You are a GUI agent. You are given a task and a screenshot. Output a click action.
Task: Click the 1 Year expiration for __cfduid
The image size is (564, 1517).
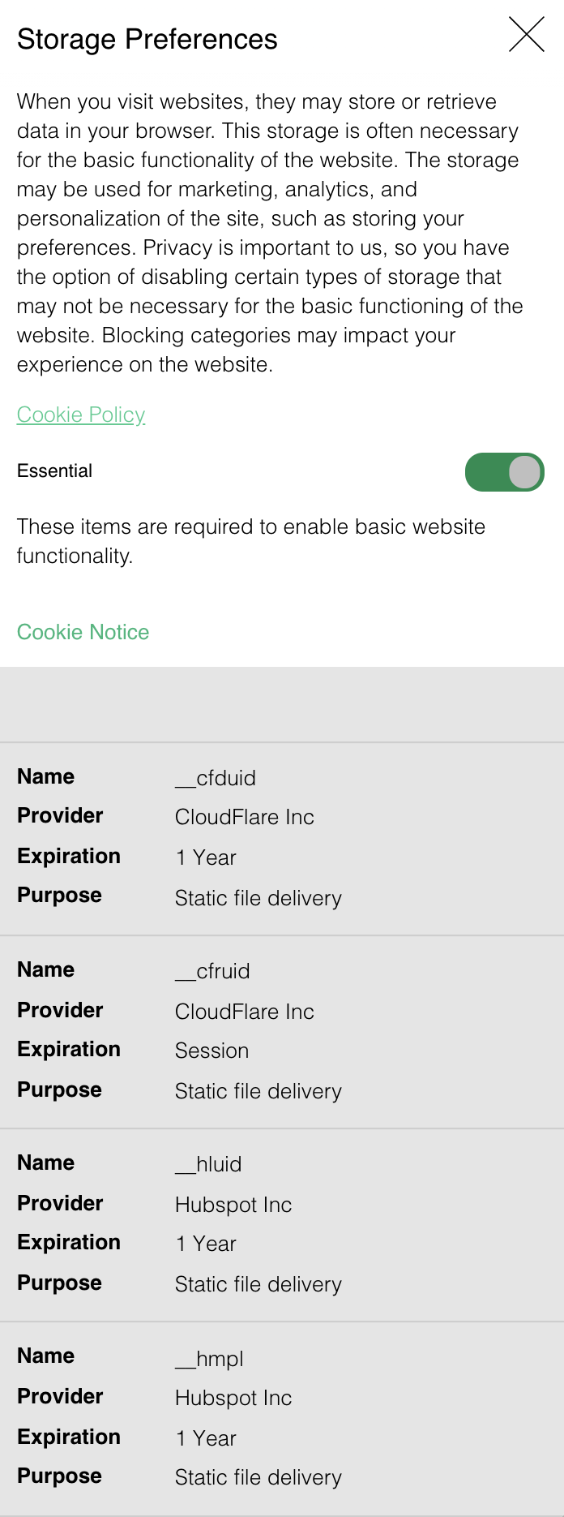click(206, 857)
